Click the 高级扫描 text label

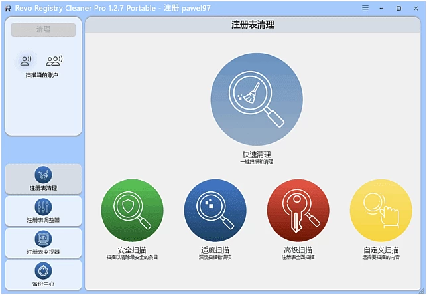pos(298,250)
